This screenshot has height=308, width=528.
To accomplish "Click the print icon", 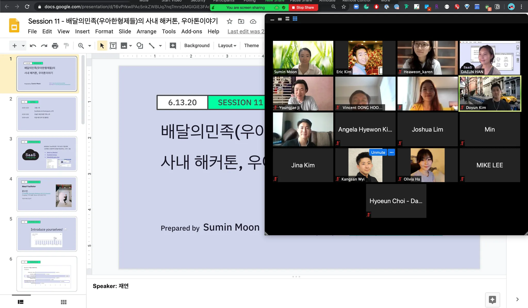I will [x=55, y=46].
